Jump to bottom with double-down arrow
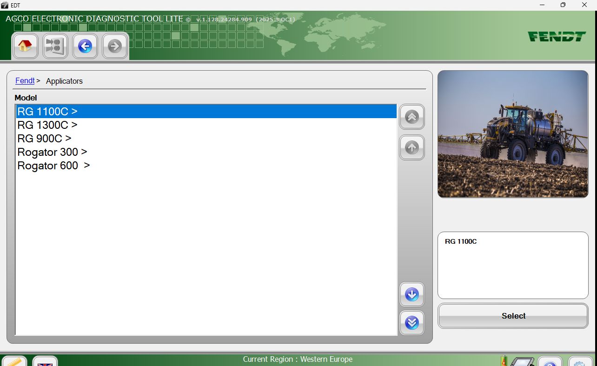Screen dimensions: 597x366 tap(412, 323)
